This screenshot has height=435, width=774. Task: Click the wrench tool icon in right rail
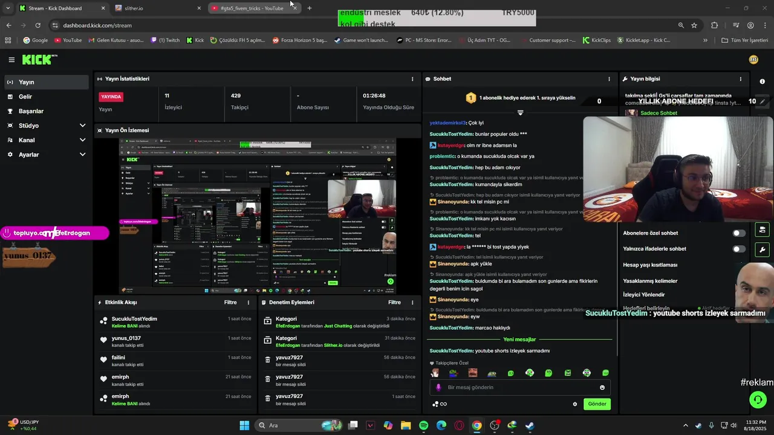762,250
